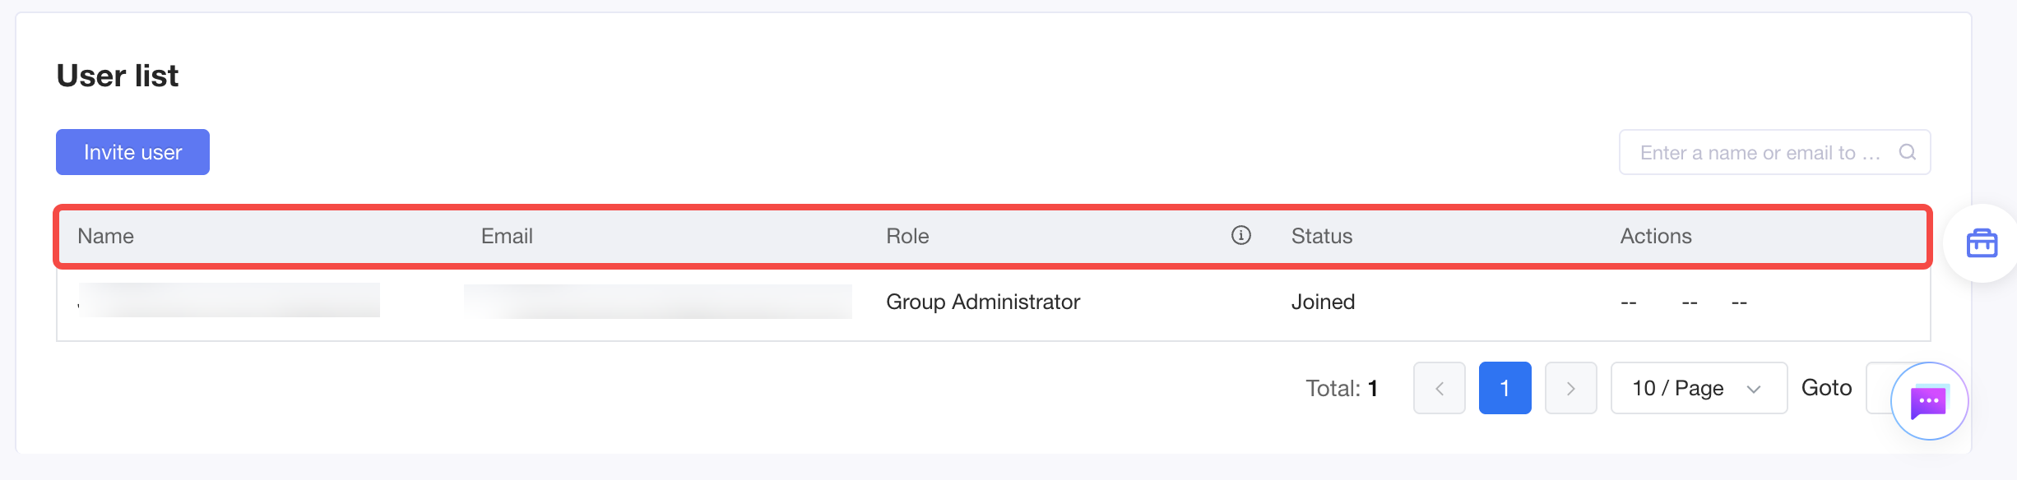The image size is (2017, 480).
Task: Go to previous page arrow
Action: coord(1440,388)
